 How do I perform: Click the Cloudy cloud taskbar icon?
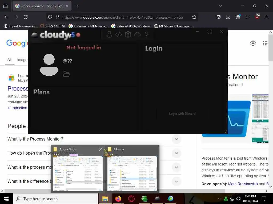(157, 199)
